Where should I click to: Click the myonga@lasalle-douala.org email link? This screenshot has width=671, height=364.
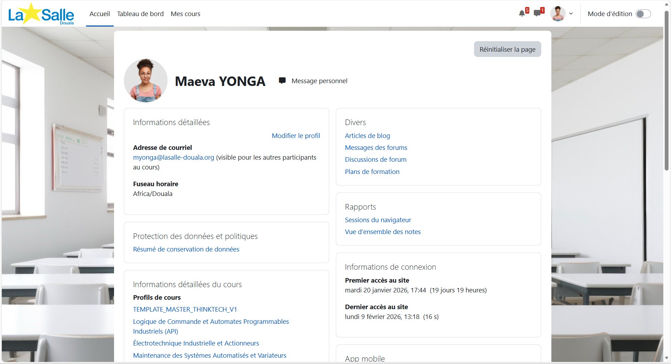pos(174,157)
